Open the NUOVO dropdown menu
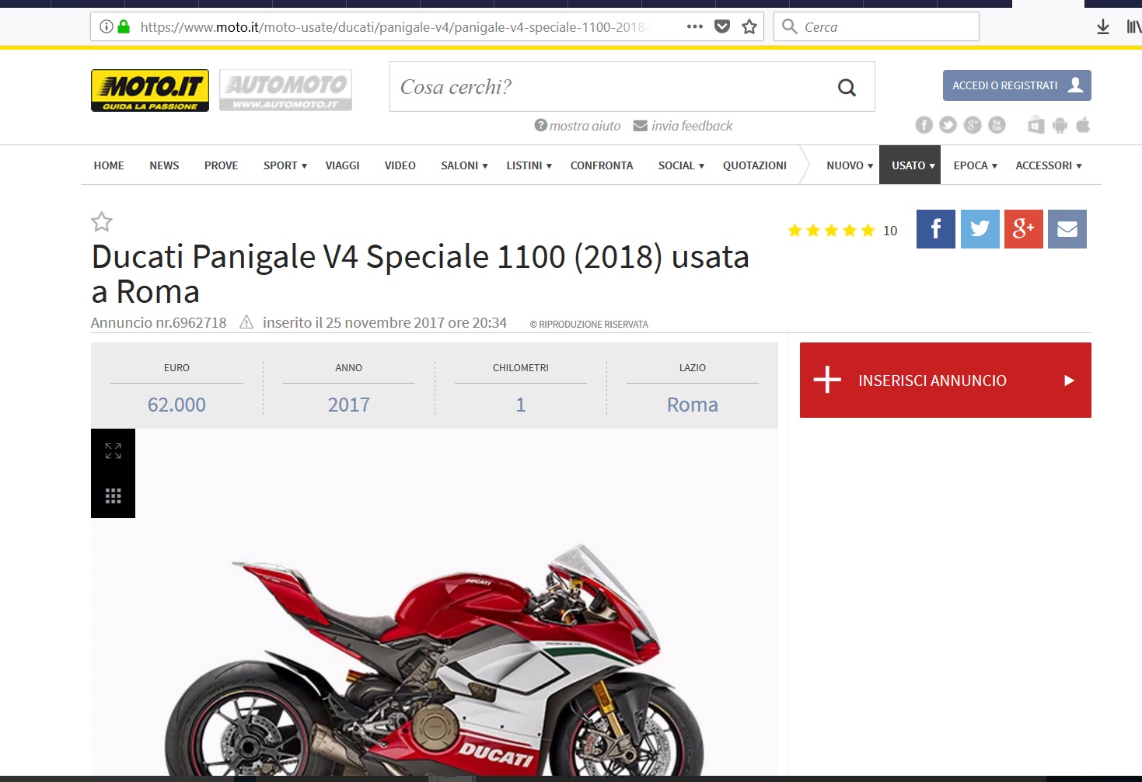Screen dimensions: 1142x782 [x=850, y=165]
